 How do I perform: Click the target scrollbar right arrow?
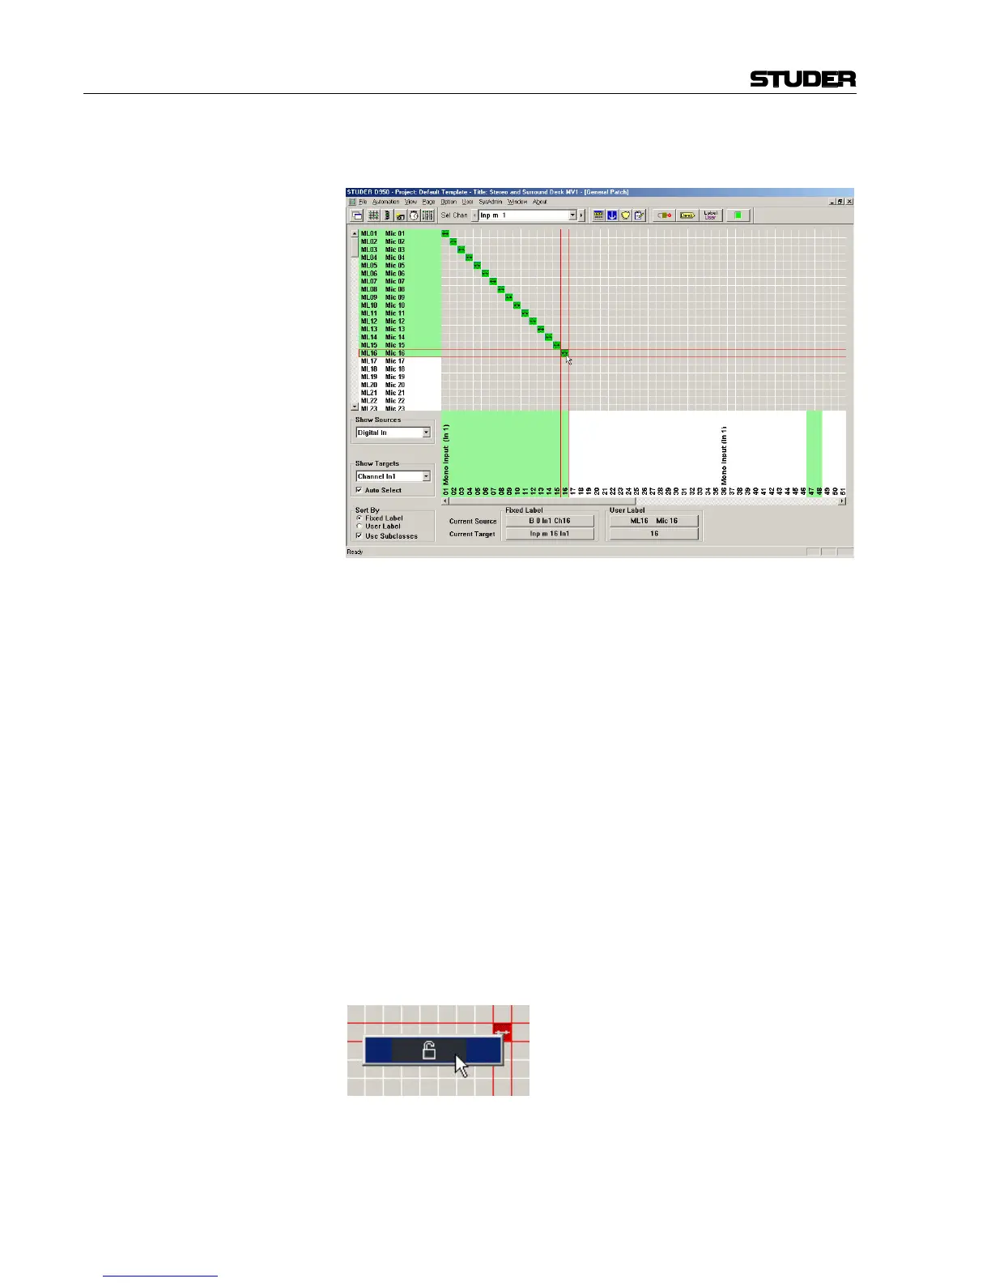pyautogui.click(x=842, y=501)
